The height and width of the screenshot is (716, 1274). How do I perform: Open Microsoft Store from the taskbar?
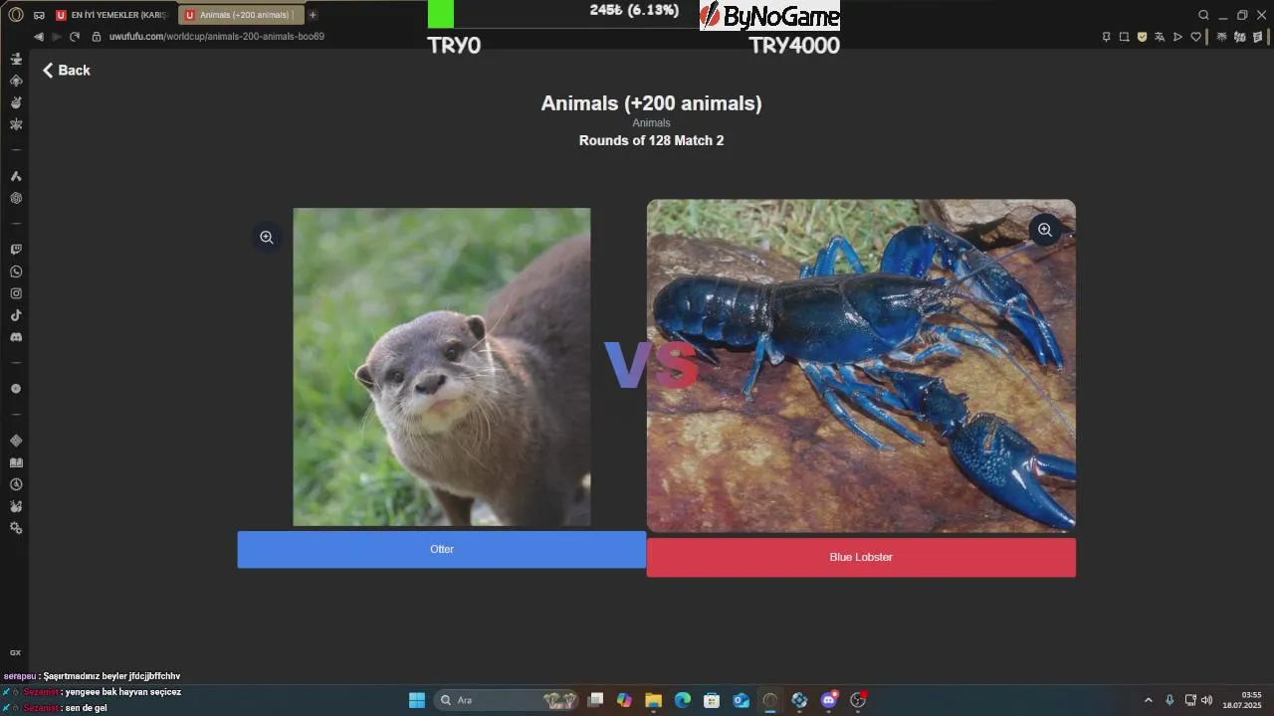click(712, 700)
